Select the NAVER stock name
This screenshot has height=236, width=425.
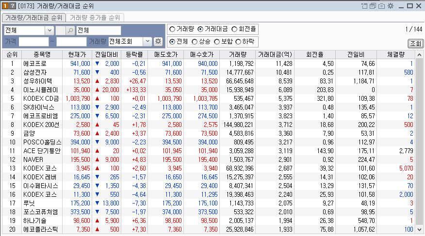coord(33,159)
